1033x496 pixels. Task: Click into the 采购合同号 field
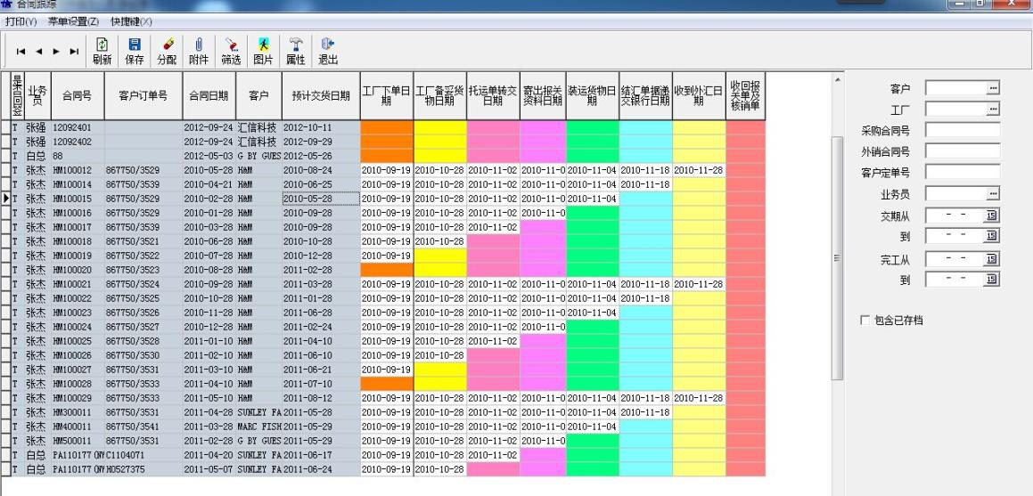click(963, 130)
